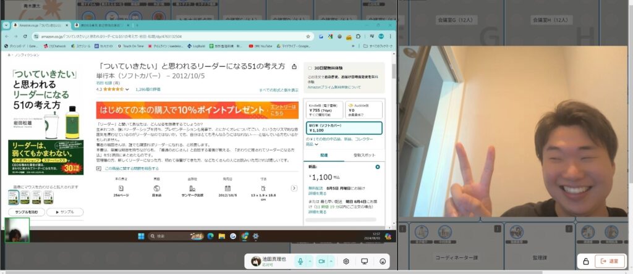Reload the Amazon page

(x=25, y=36)
